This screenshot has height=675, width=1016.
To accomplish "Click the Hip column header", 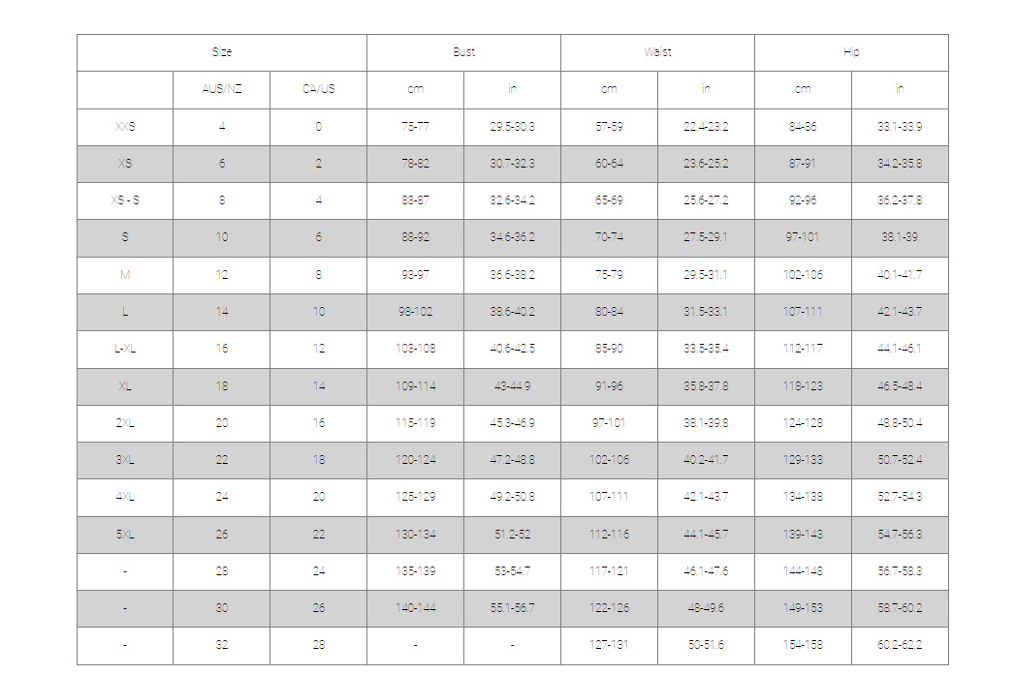I will 851,52.
